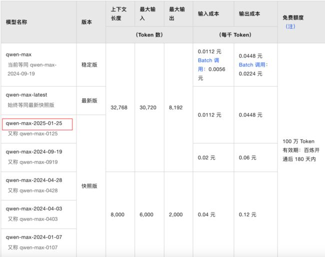Select the 最新版 version cell
Image resolution: width=325 pixels, height=257 pixels.
pyautogui.click(x=89, y=101)
